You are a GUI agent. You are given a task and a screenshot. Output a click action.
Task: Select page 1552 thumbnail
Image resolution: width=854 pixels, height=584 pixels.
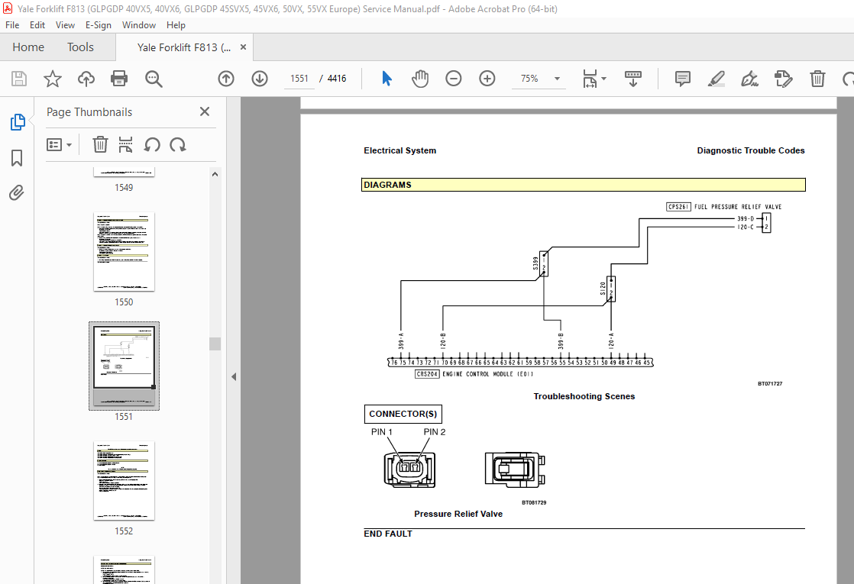point(124,481)
